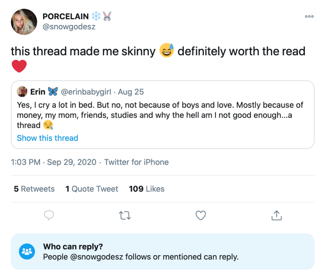The image size is (326, 277).
Task: View the 109 Likes list
Action: tap(147, 189)
